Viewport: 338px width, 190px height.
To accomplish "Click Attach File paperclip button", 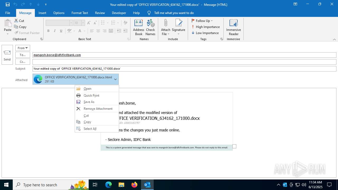I will [166, 27].
